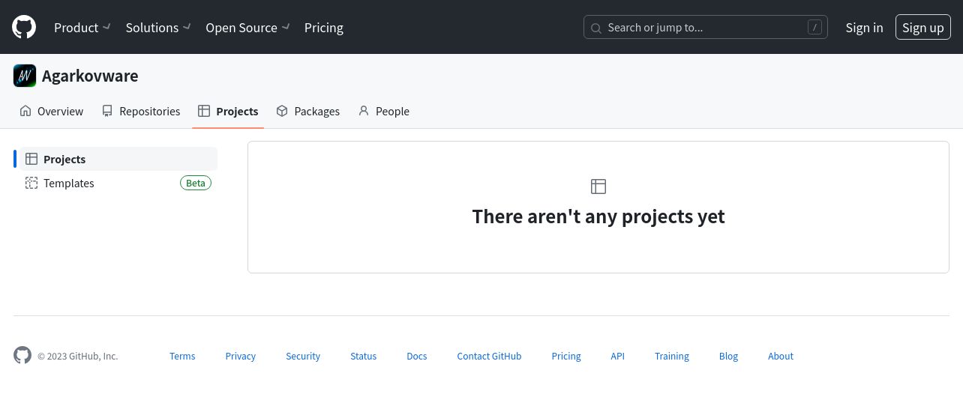
Task: Click the Sign up button
Action: click(x=922, y=27)
